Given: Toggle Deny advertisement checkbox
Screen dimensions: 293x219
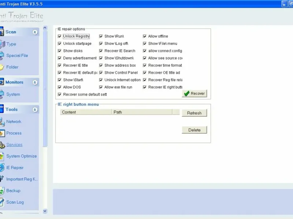Looking at the screenshot, I should pos(60,58).
